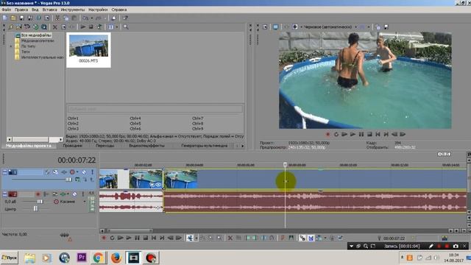Open video track automation settings dropdown
This screenshot has height=265, width=471.
coord(77,172)
